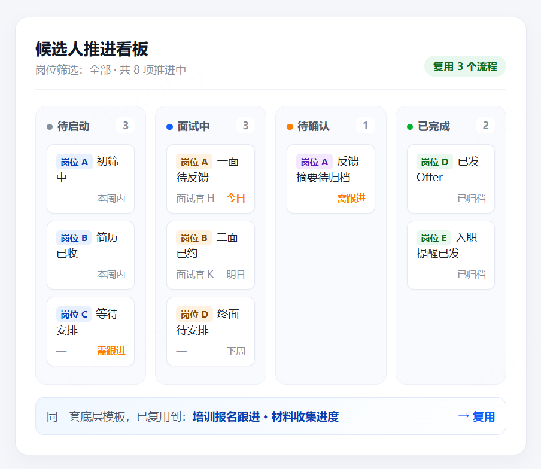This screenshot has width=541, height=469.
Task: Click the 岗位筛选：全部 subtitle
Action: point(73,70)
